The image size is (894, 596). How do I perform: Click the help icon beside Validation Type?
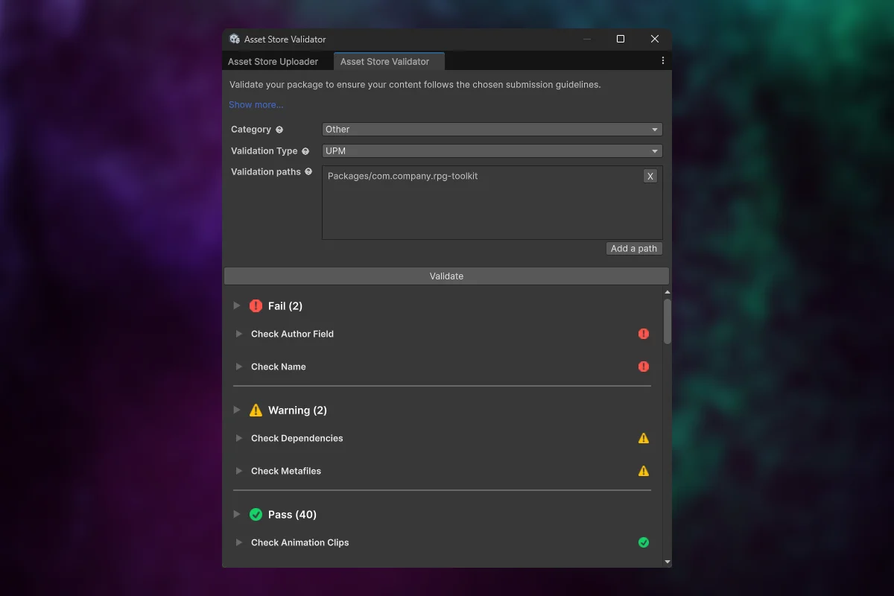pos(305,151)
